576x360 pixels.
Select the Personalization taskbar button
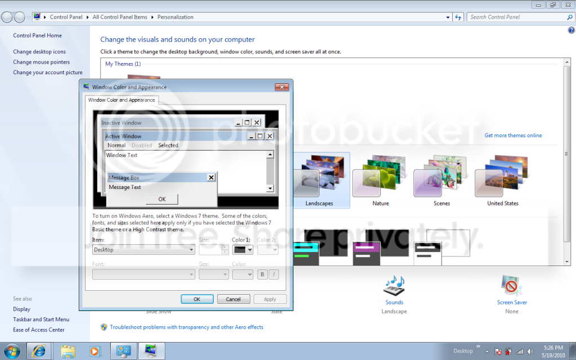point(151,351)
